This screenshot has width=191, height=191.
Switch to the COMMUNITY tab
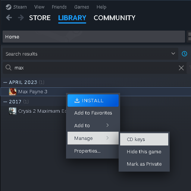(x=115, y=18)
